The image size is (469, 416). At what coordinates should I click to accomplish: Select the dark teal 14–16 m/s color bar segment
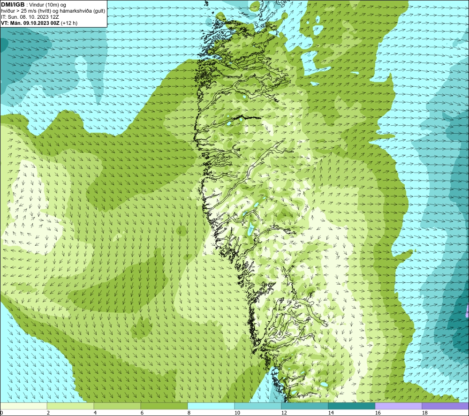(351, 406)
